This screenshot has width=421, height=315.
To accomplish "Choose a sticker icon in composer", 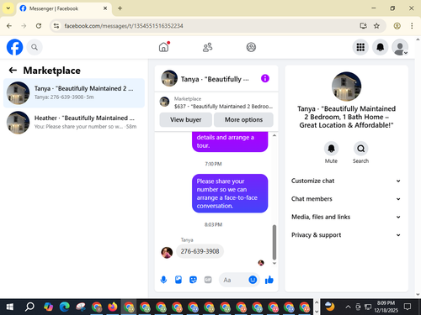I will pos(193,280).
